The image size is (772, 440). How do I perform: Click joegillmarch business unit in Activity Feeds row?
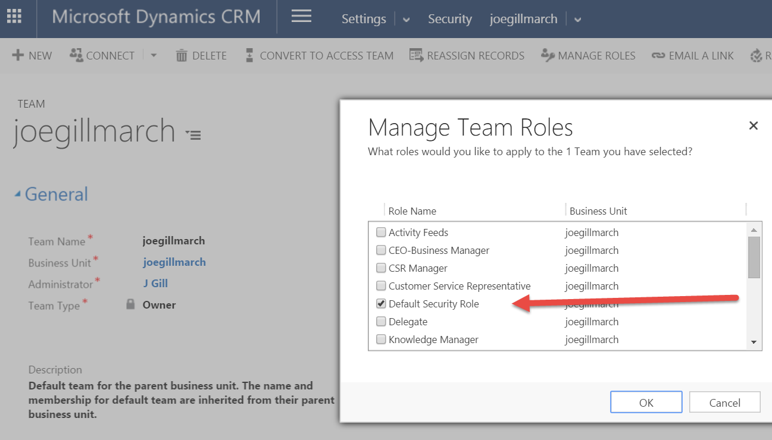[592, 232]
